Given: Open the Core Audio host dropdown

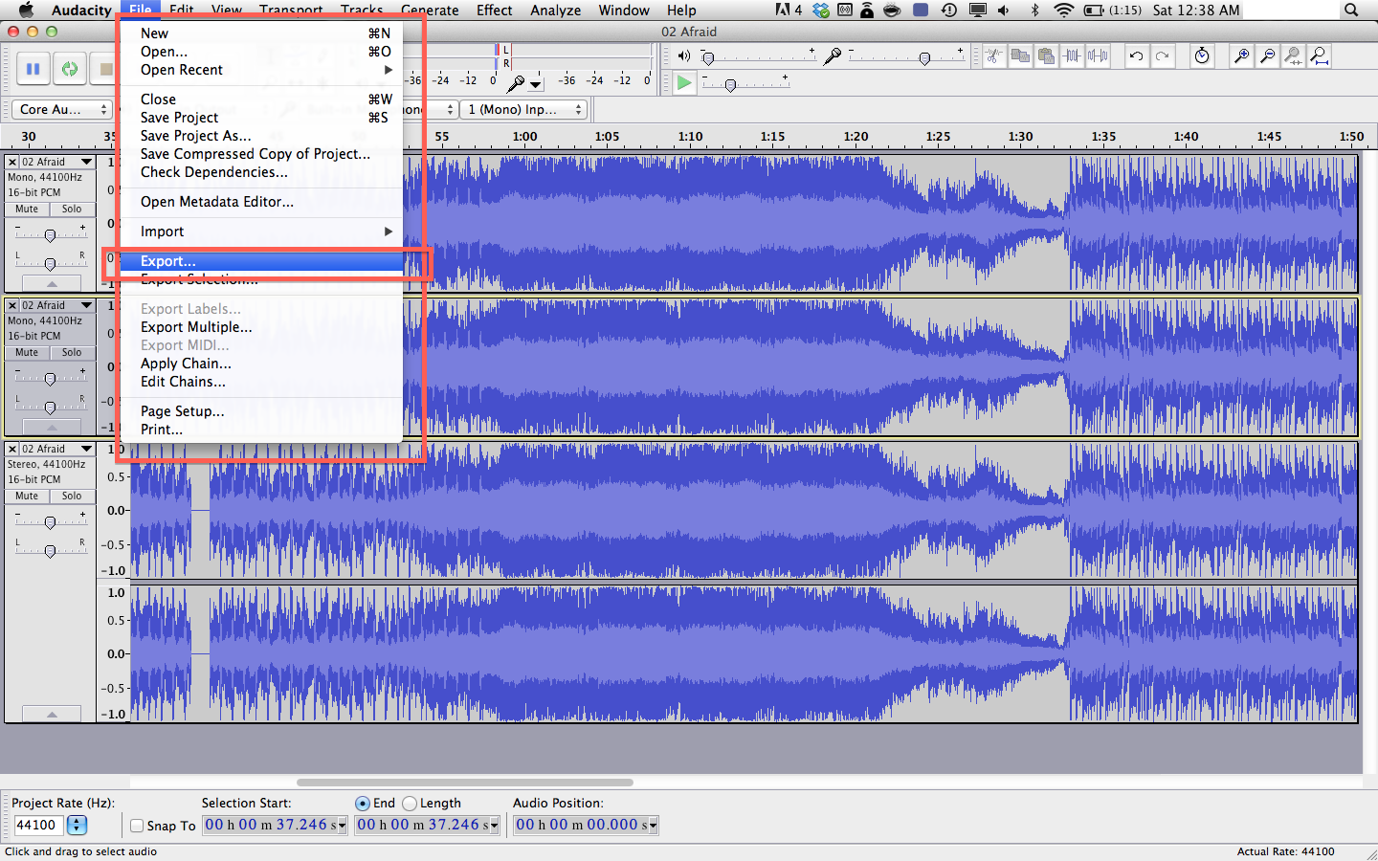Looking at the screenshot, I should pyautogui.click(x=62, y=110).
